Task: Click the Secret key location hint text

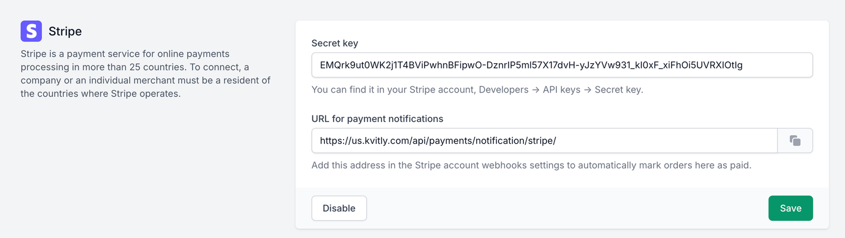Action: (477, 90)
